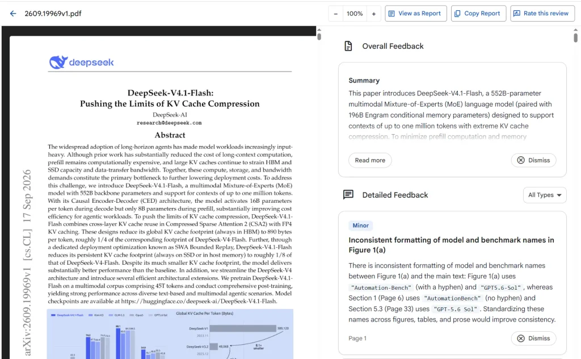The image size is (581, 359).
Task: Open the huggingface.co DeepSeek-V4.1-Flash link
Action: coord(199,301)
